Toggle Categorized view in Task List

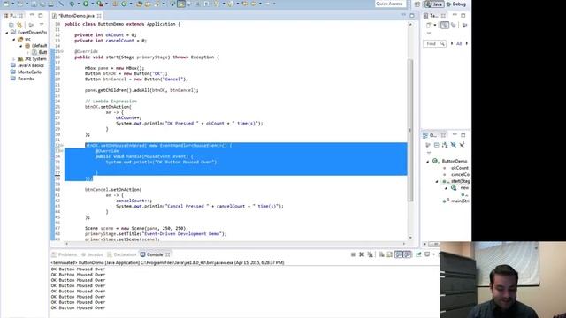point(445,25)
